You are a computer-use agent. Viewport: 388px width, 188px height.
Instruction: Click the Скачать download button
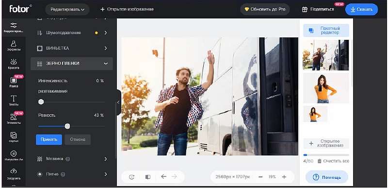[361, 9]
